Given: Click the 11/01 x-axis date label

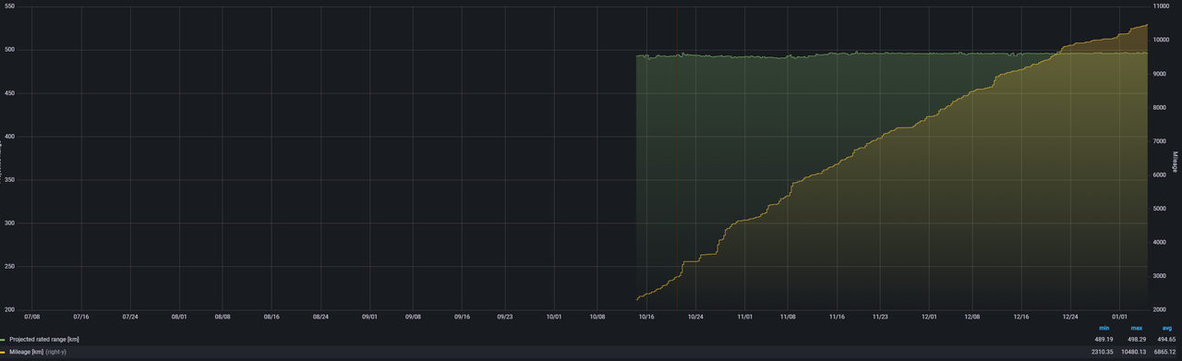Looking at the screenshot, I should [x=744, y=316].
